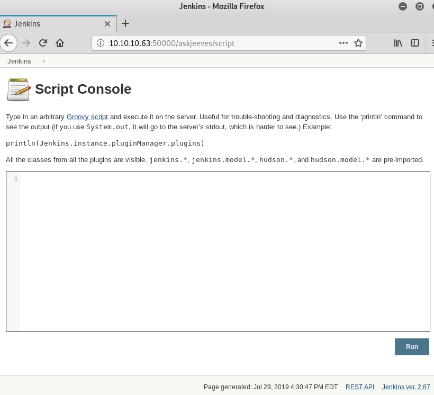
Task: Minimize the Firefox window
Action: pos(403,6)
